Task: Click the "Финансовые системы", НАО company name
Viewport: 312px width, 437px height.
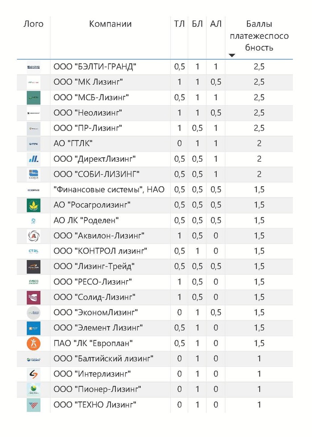Action: pyautogui.click(x=109, y=190)
